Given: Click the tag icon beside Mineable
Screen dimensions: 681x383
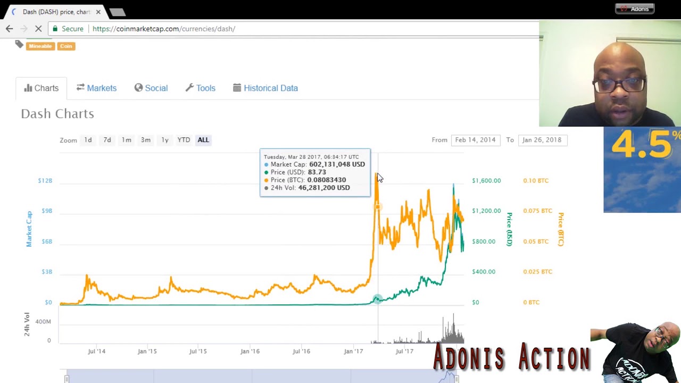Looking at the screenshot, I should [x=19, y=45].
